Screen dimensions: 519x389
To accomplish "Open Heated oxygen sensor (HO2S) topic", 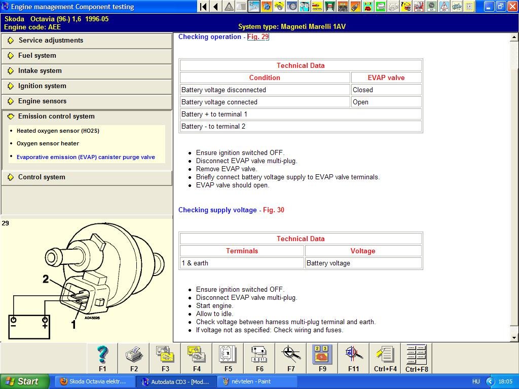I will [x=58, y=131].
